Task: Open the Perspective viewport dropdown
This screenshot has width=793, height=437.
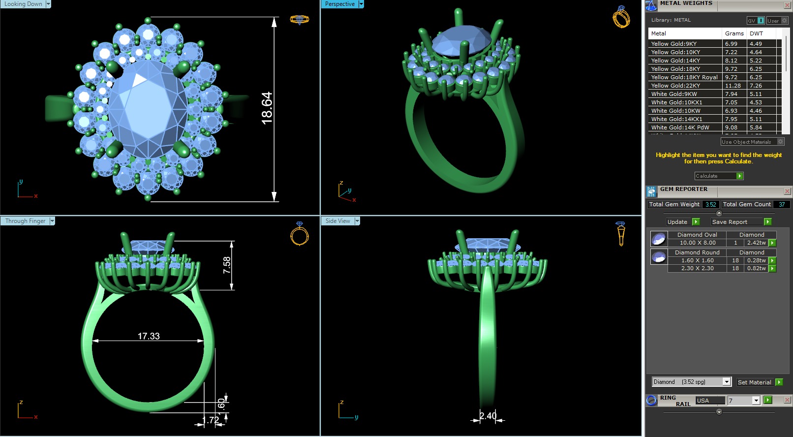Action: click(x=361, y=4)
